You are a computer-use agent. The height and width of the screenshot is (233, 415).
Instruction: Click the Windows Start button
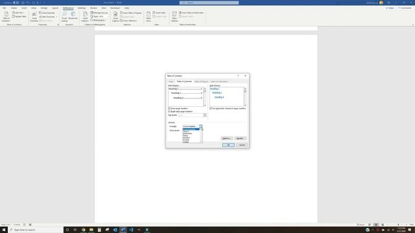pos(4,230)
